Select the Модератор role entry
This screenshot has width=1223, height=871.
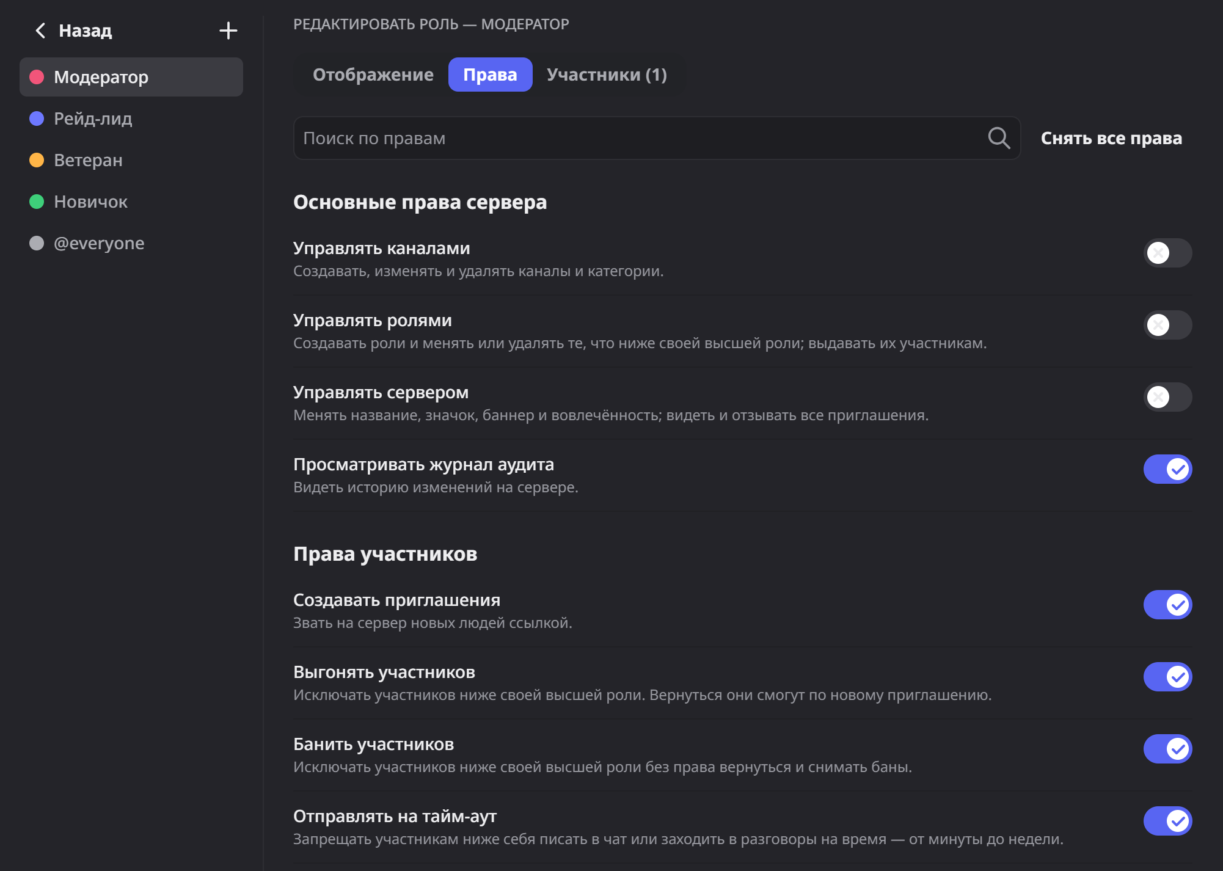(131, 77)
